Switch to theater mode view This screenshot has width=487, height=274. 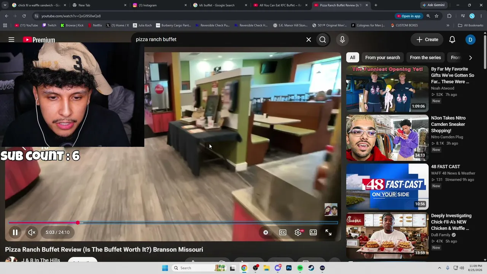313,233
